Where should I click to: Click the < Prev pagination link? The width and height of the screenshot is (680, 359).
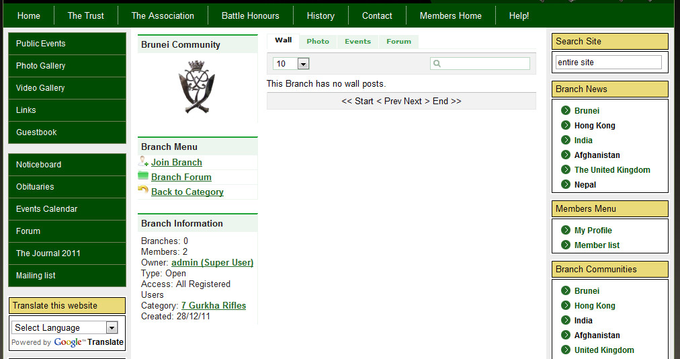(388, 101)
